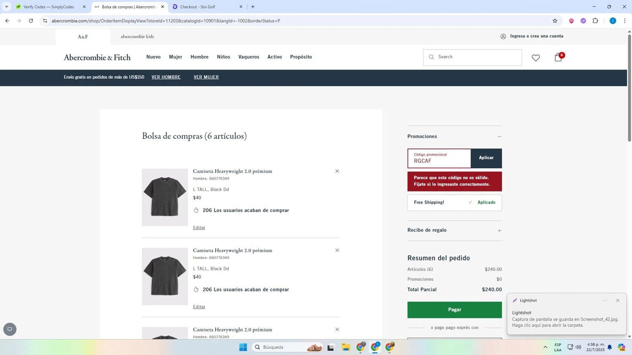Open a new browser tab
This screenshot has height=355, width=632.
(253, 7)
